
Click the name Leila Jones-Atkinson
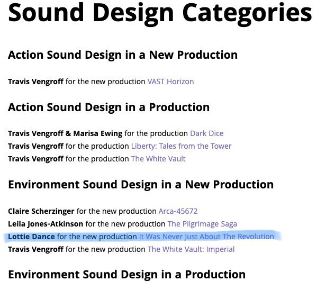tap(46, 224)
